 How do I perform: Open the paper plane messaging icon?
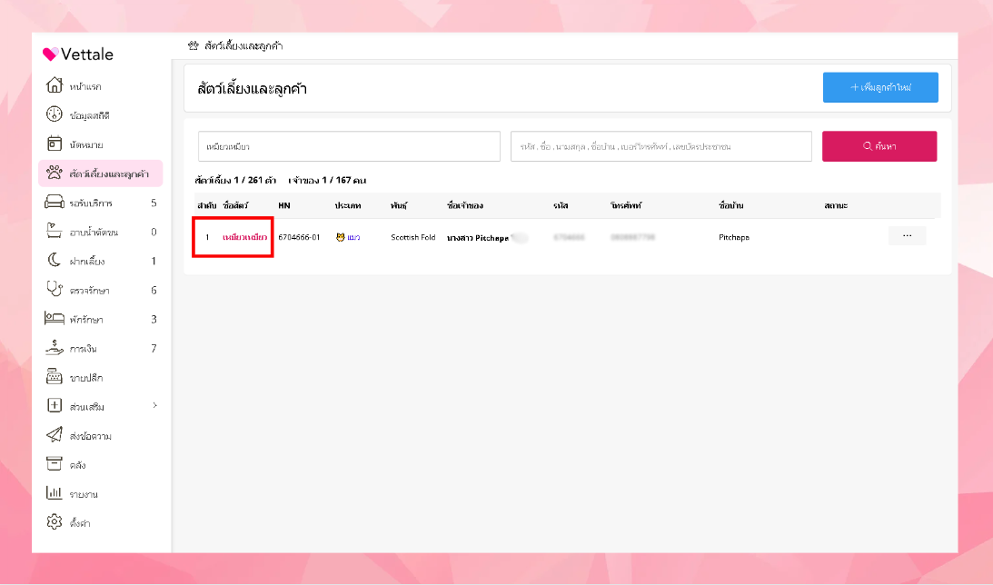[55, 434]
